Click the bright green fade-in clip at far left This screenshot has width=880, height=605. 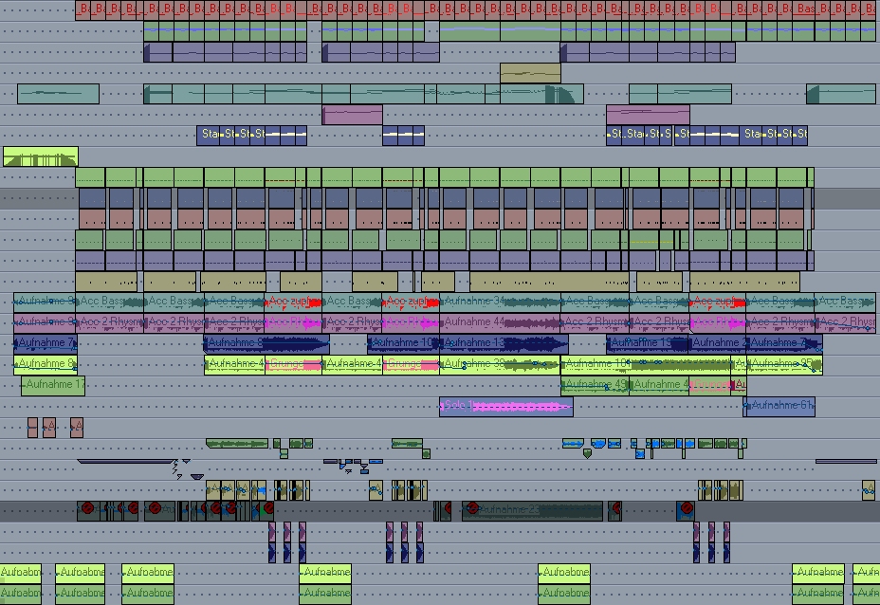point(40,157)
